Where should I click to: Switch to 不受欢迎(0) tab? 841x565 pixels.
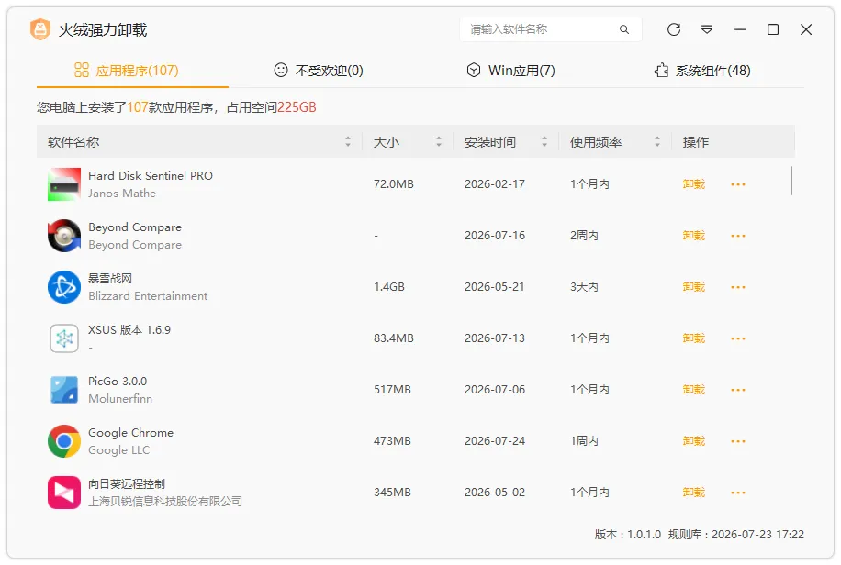pos(319,71)
